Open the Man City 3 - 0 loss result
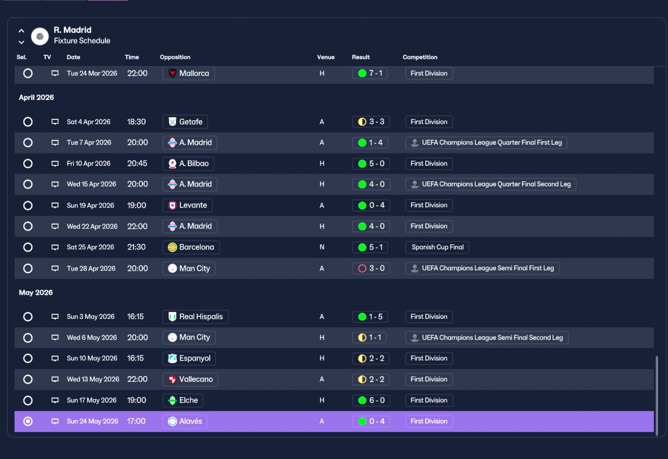This screenshot has height=459, width=668. pyautogui.click(x=371, y=268)
